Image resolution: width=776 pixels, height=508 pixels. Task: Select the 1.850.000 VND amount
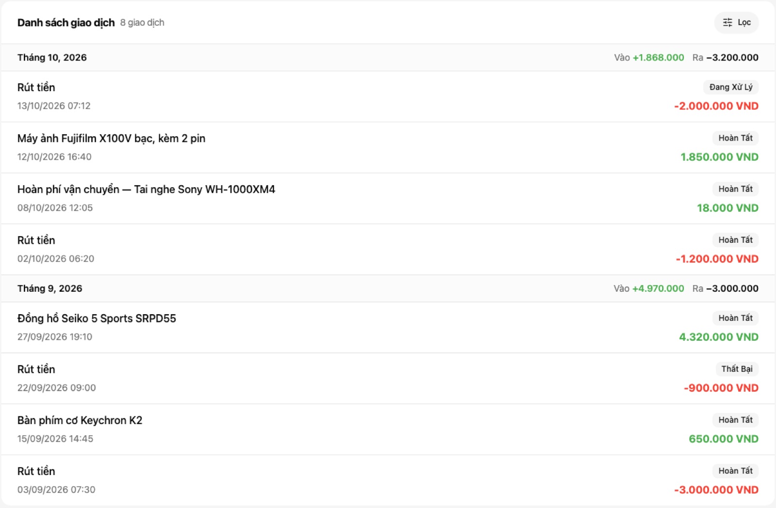[x=719, y=157]
